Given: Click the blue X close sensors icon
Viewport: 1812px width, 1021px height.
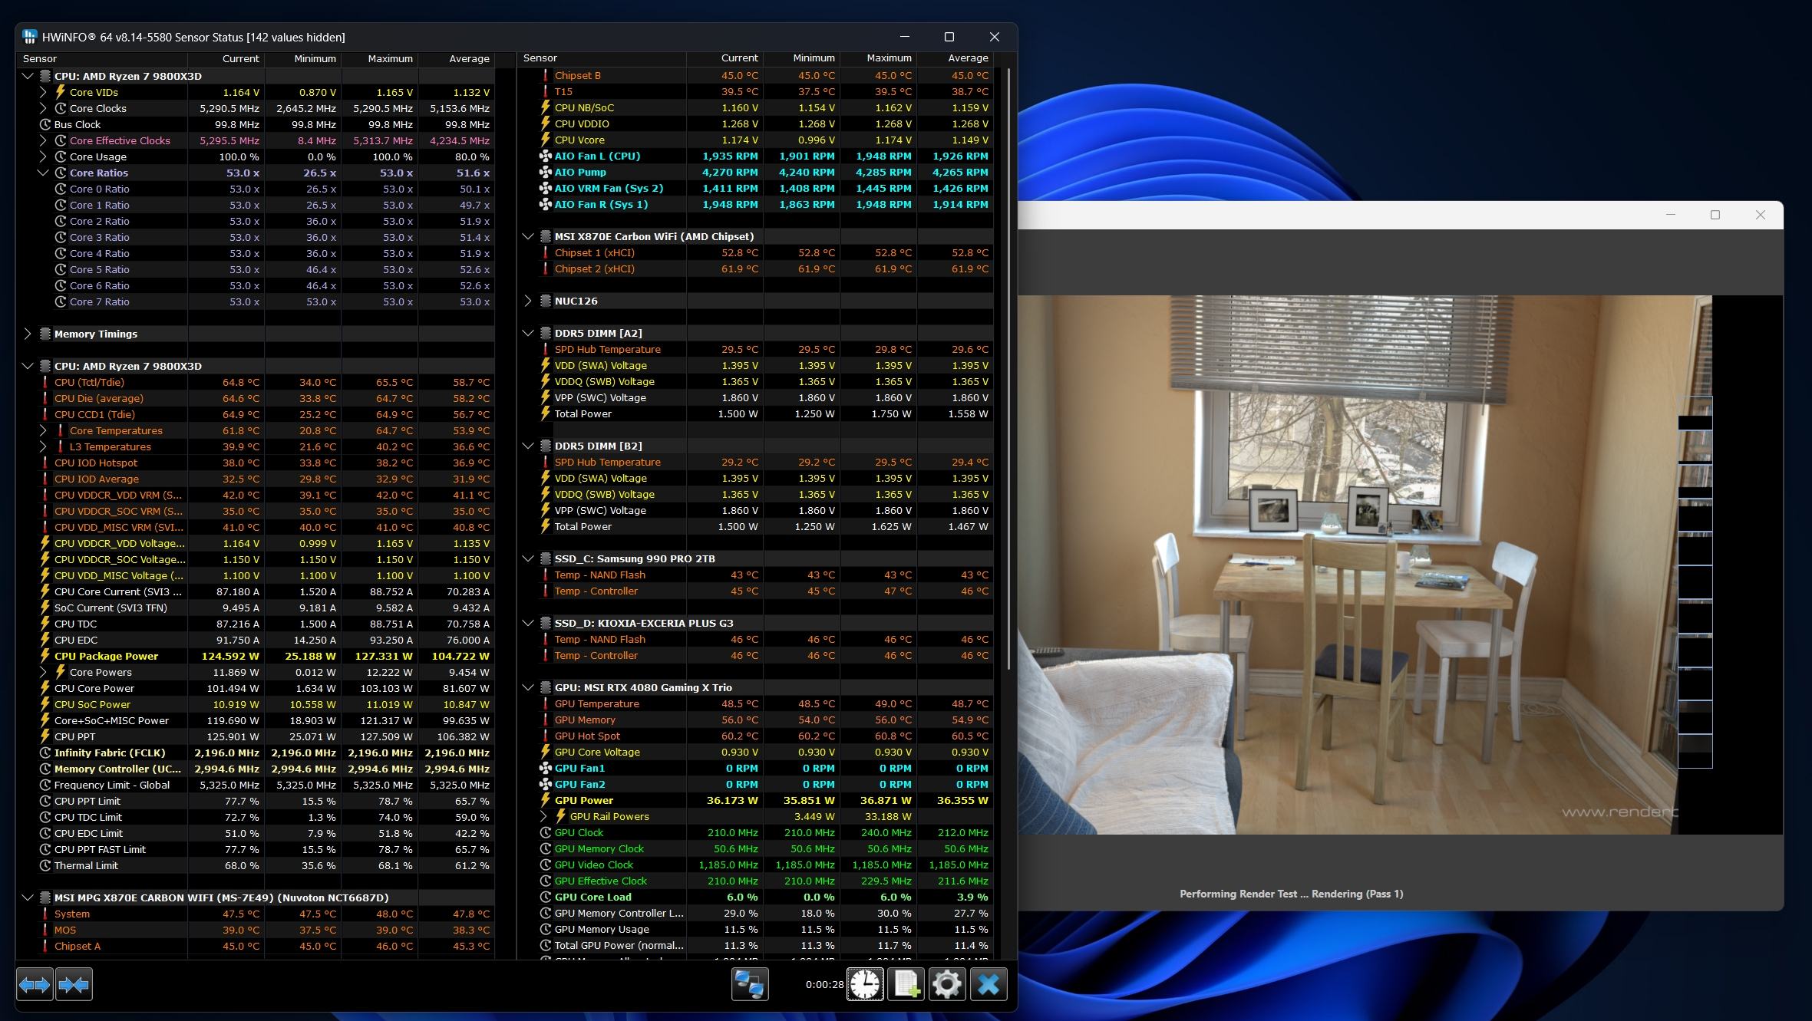Looking at the screenshot, I should 989,984.
